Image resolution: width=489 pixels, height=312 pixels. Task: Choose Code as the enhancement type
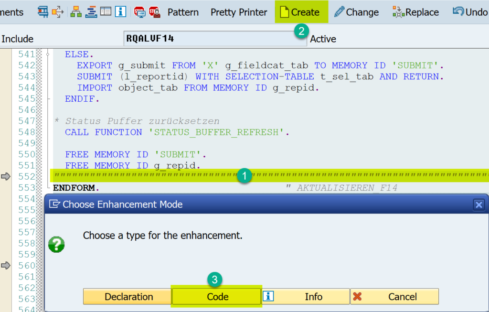pos(216,296)
